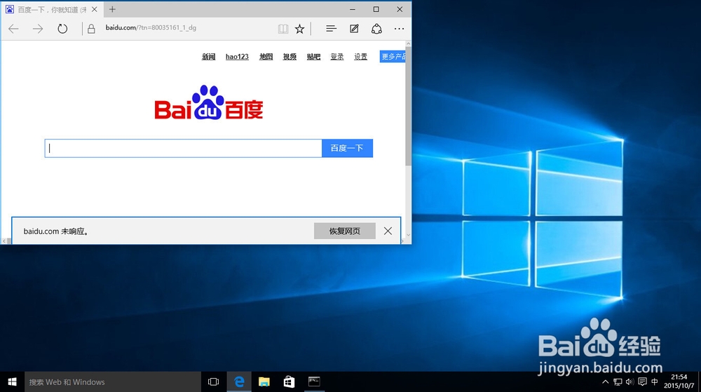Viewport: 701px width, 392px height.
Task: Dismiss the baidu.com 未响应 notification bar
Action: (x=388, y=231)
